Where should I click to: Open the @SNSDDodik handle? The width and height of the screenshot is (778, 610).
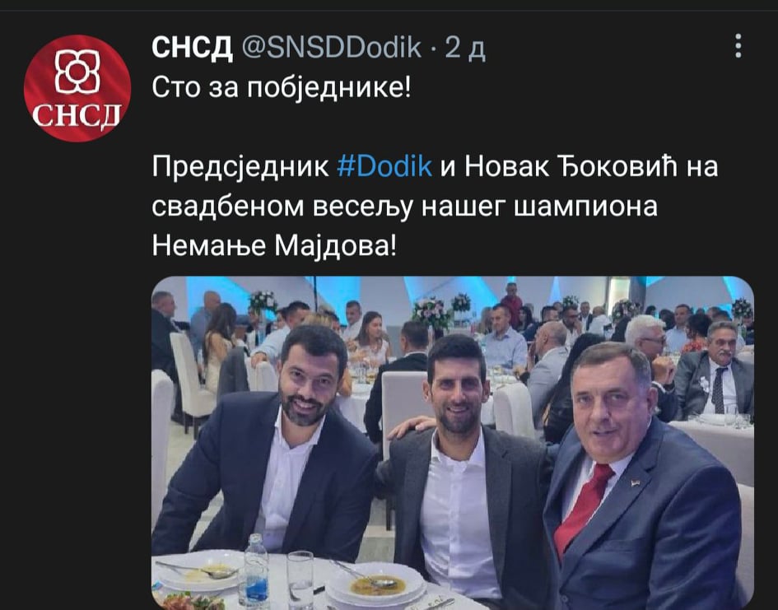click(x=332, y=48)
